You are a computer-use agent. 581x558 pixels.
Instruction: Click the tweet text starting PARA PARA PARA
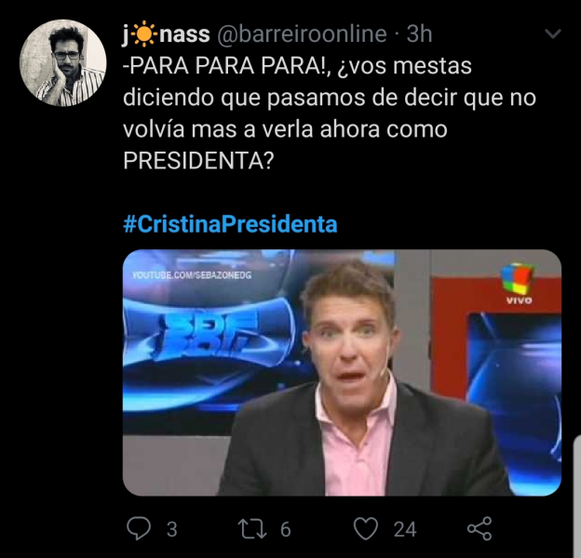(x=330, y=113)
